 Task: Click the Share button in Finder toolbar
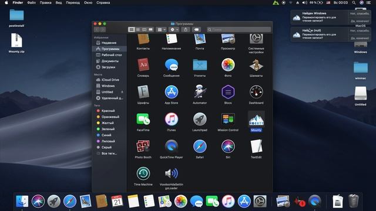186,29
